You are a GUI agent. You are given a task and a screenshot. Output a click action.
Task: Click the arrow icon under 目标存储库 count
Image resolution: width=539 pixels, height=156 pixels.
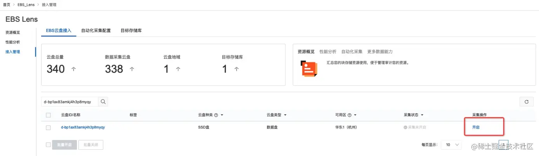[x=236, y=69]
